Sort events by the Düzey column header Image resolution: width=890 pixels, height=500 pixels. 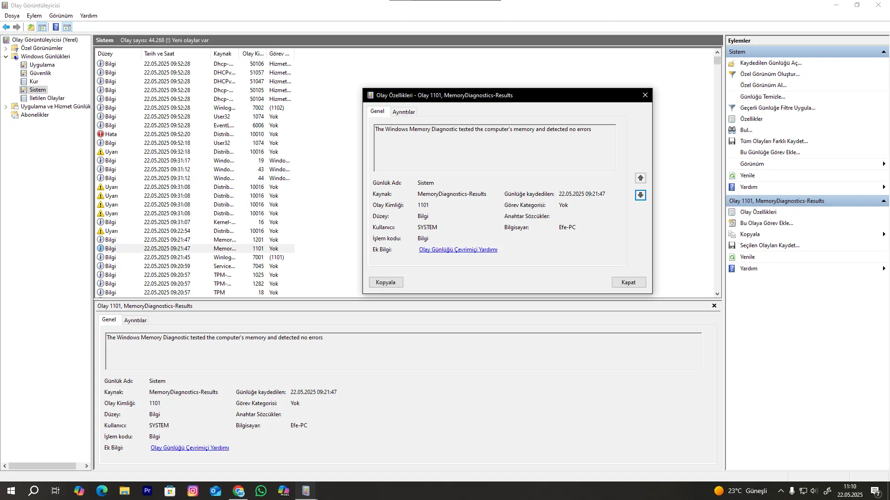(118, 54)
